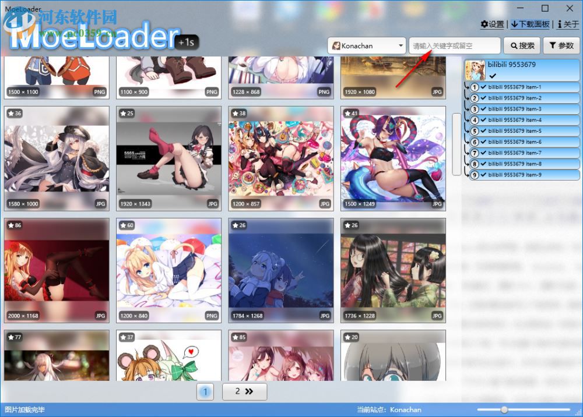Screen dimensions: 583x417
Task: Click the +1s badge beside logo
Action: click(x=187, y=43)
